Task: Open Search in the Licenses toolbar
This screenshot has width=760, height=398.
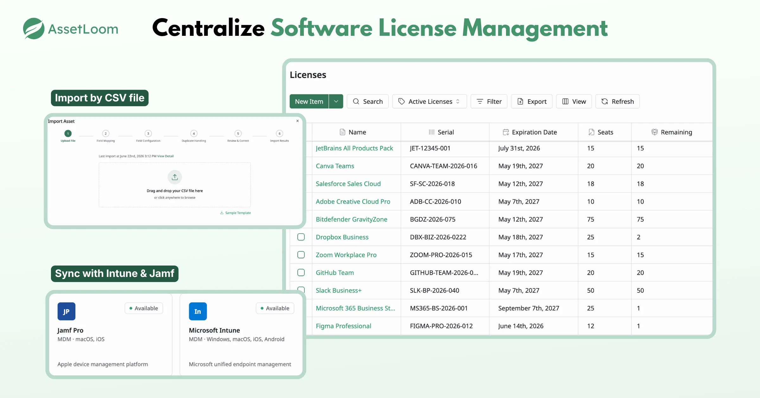Action: [368, 101]
